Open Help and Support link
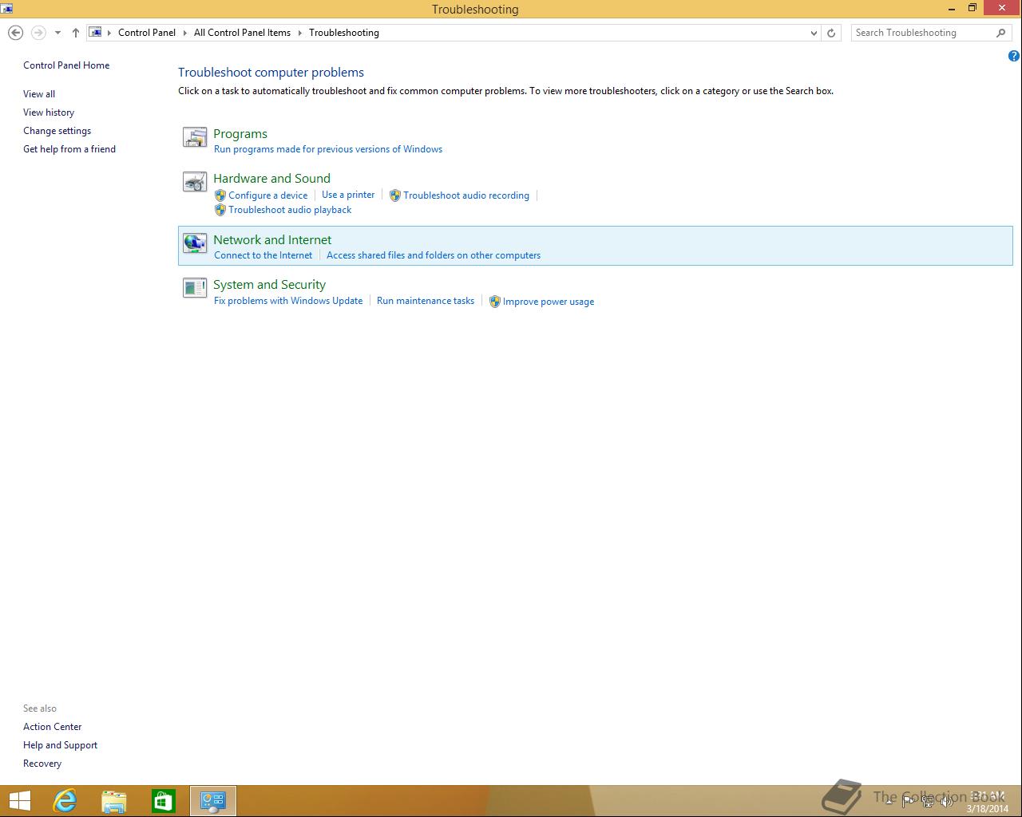This screenshot has height=817, width=1022. click(x=61, y=745)
